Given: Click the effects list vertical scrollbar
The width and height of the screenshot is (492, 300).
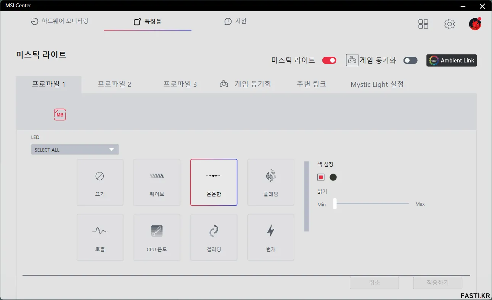Looking at the screenshot, I should (307, 196).
